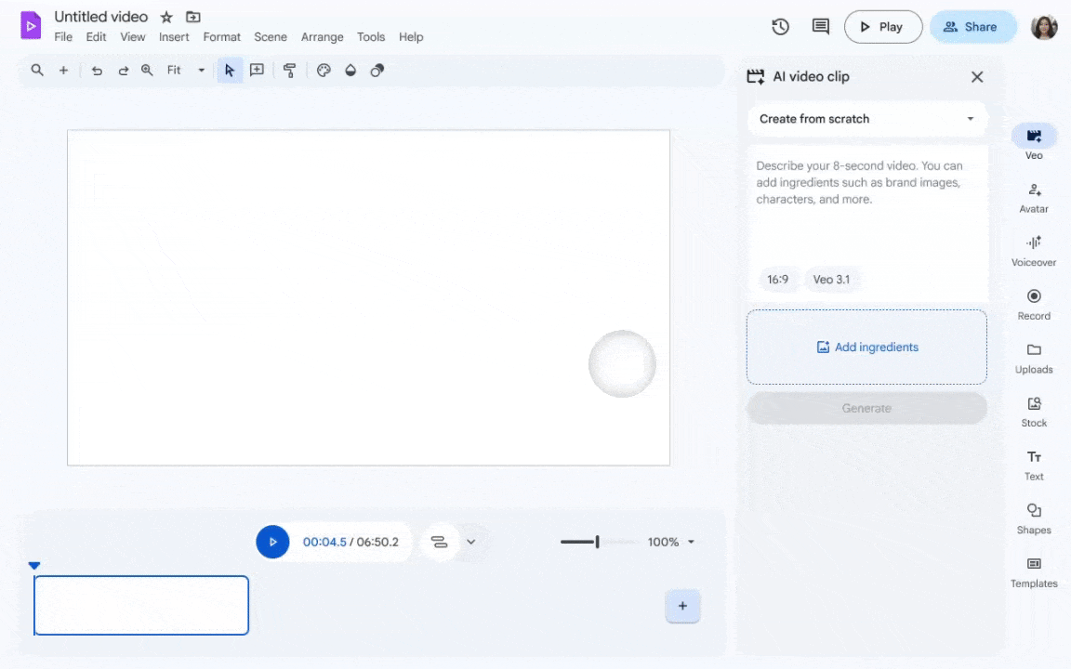Open the Voiceover panel

[x=1034, y=251]
